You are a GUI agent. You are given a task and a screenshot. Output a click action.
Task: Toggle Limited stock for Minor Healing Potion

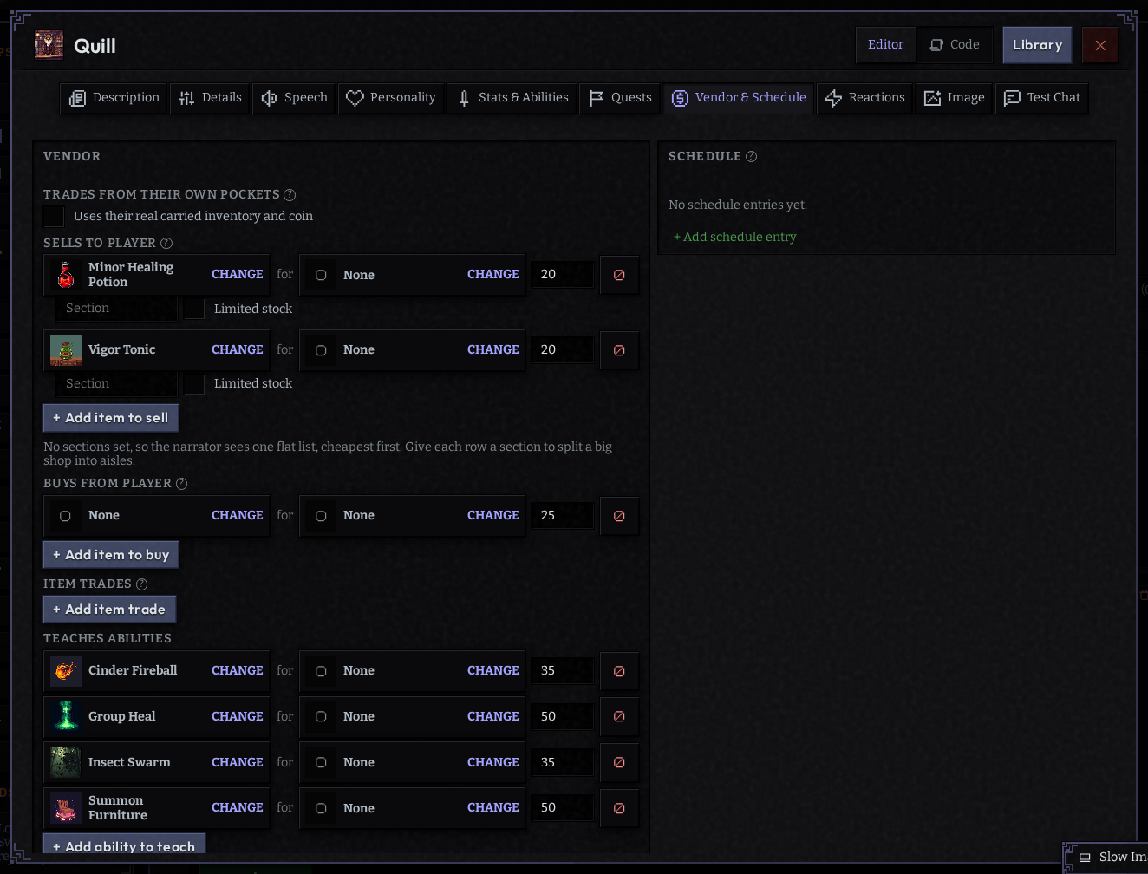[194, 309]
